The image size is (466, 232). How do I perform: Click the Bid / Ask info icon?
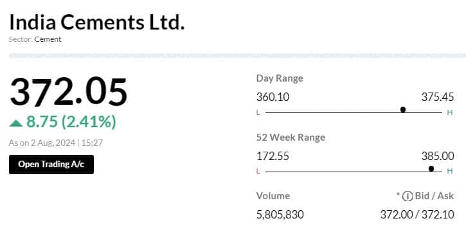(407, 196)
